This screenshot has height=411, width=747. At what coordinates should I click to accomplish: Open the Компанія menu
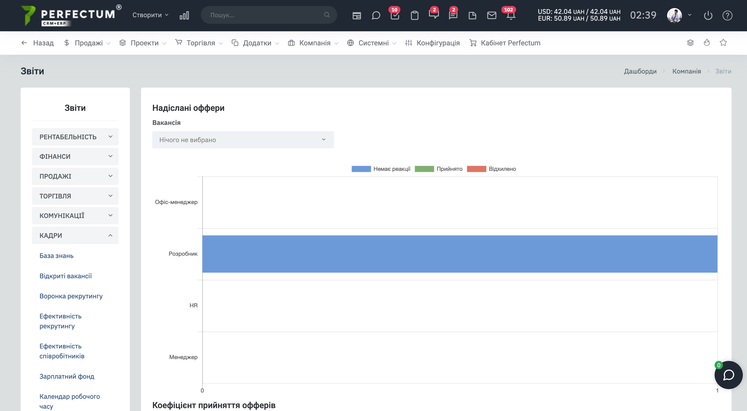[313, 43]
